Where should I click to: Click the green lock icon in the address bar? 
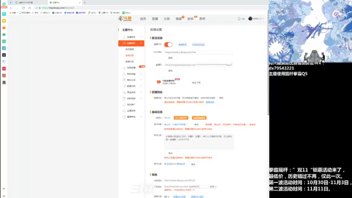point(40,8)
